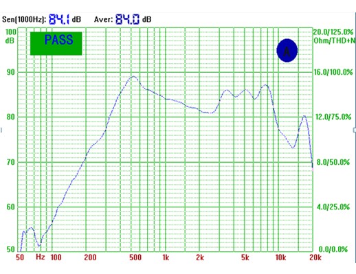Click the response curve peak near 500 Hz

coord(133,76)
